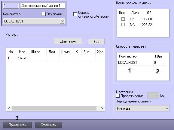Toggle the Сервис отказоустойчивости checkbox
Image resolution: width=174 pixels, height=130 pixels.
pos(75,14)
